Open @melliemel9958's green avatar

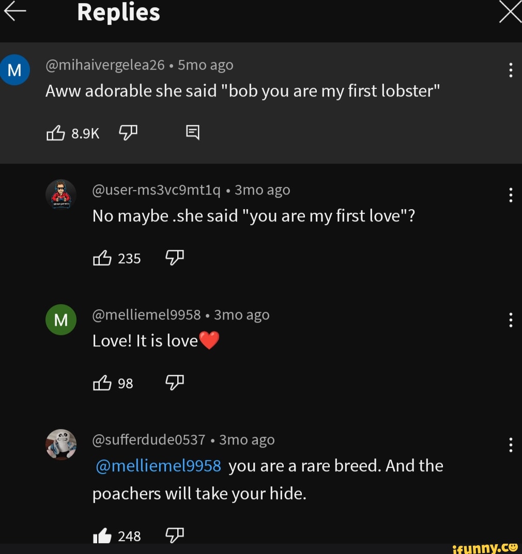61,320
